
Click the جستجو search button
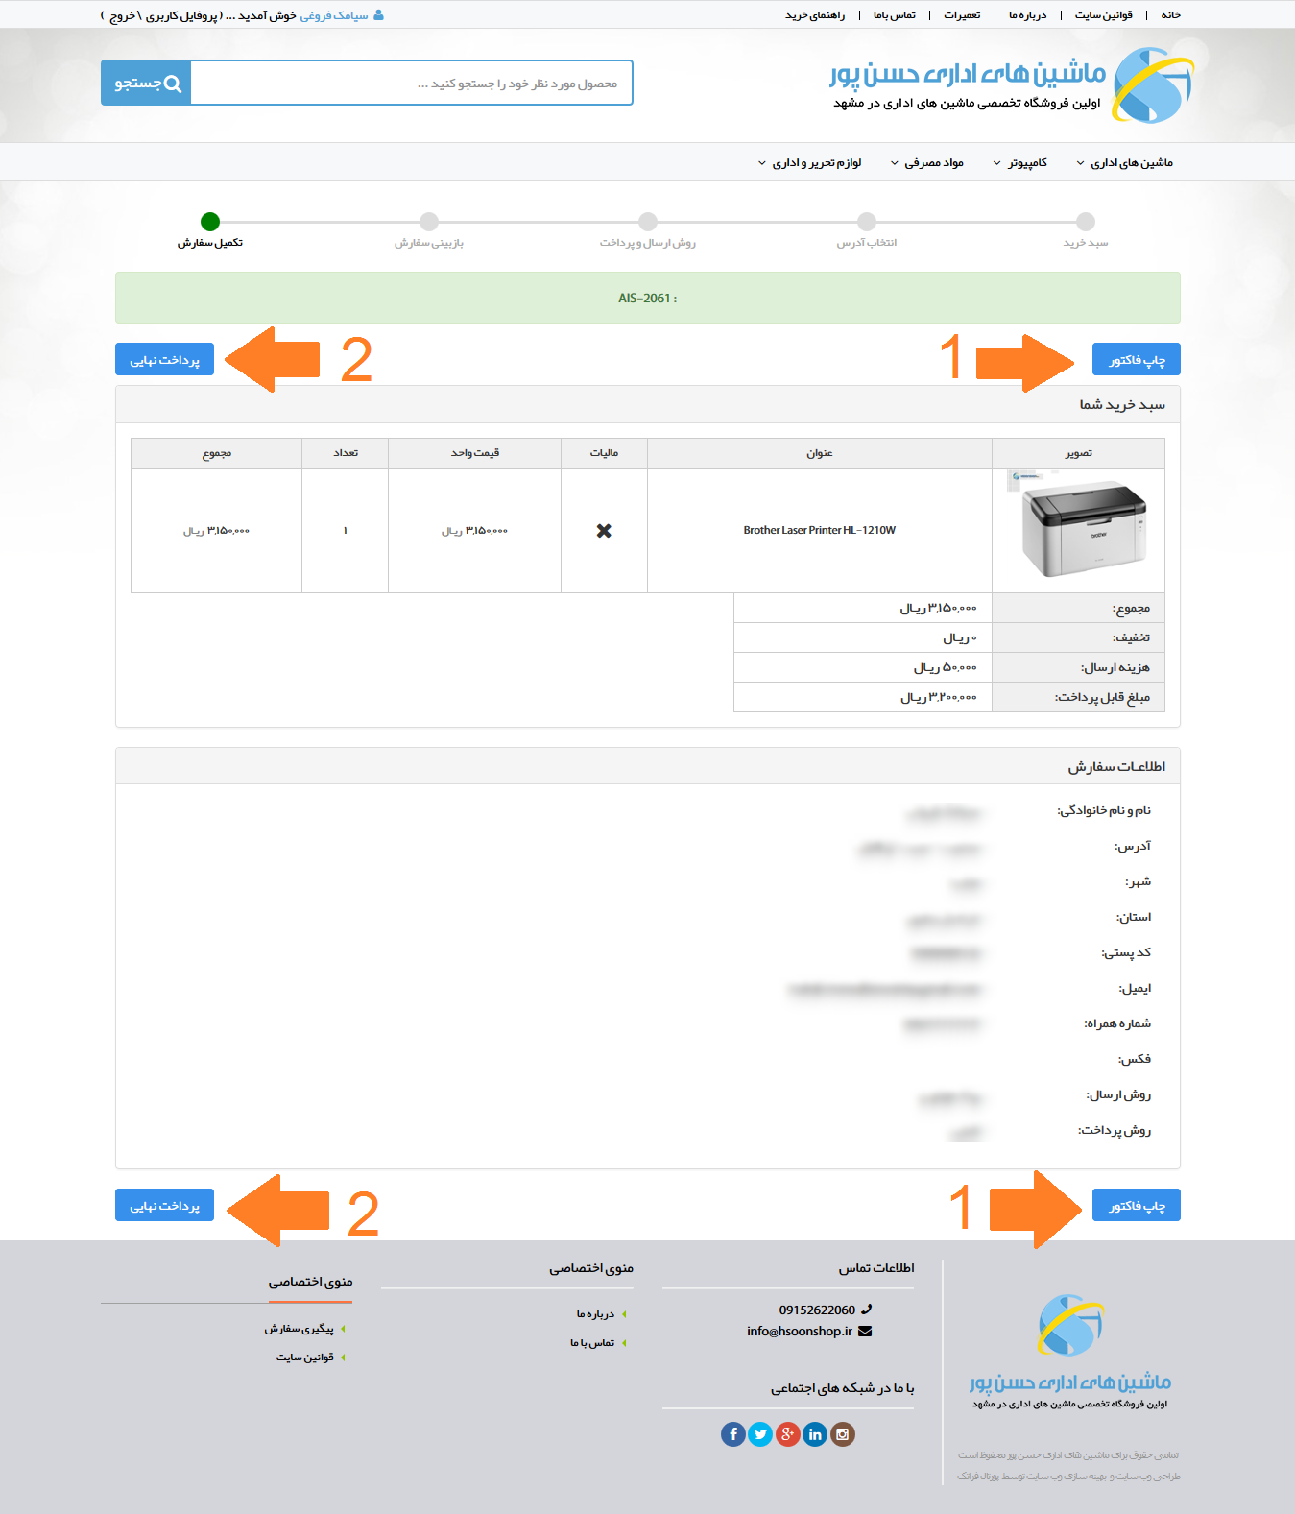(146, 84)
